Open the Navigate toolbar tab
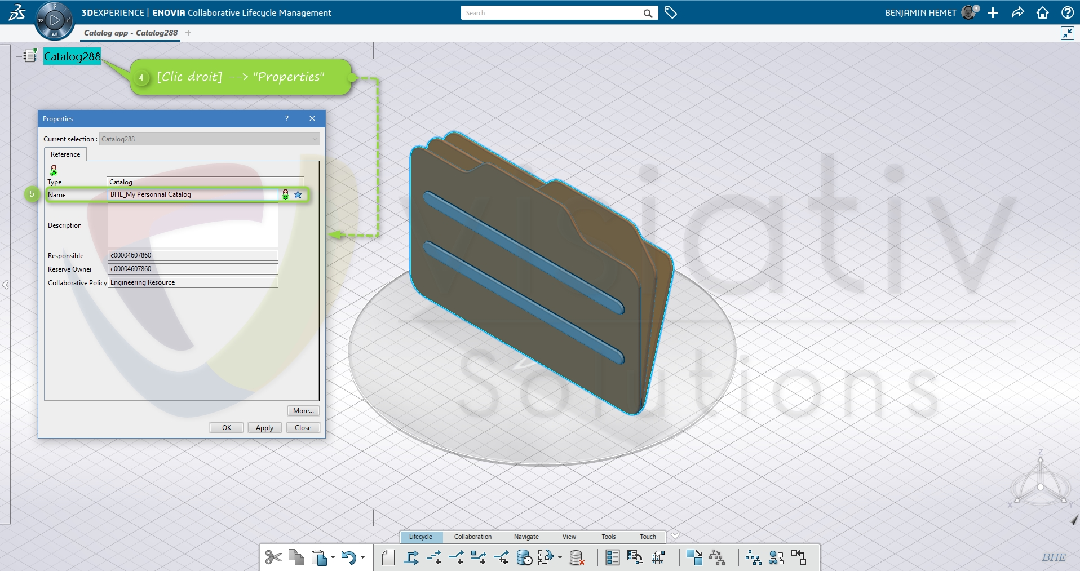Image resolution: width=1080 pixels, height=571 pixels. tap(526, 537)
